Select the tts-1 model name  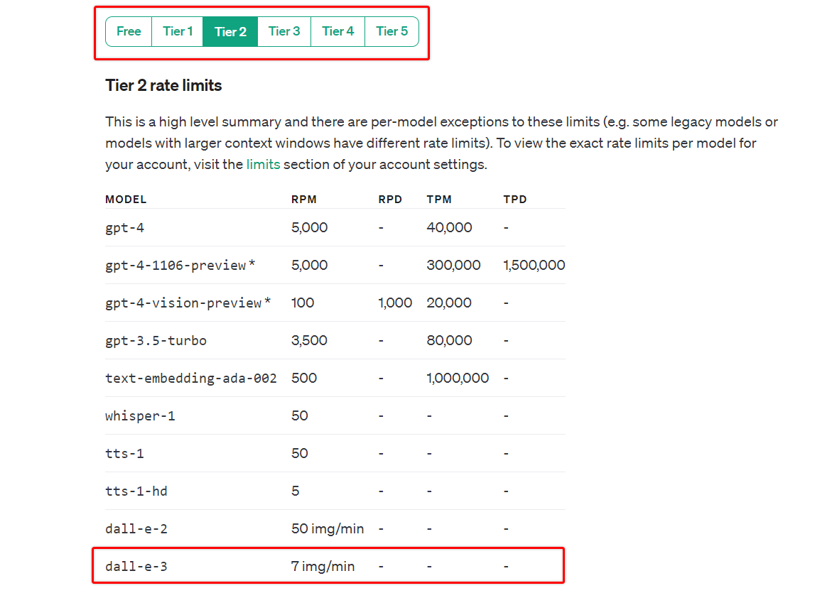pos(124,454)
